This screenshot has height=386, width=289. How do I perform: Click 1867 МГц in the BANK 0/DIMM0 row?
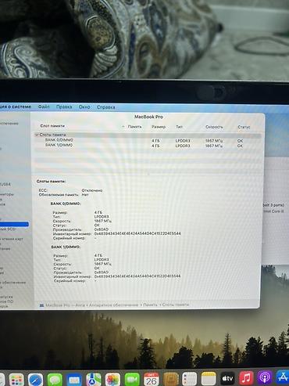coord(214,141)
